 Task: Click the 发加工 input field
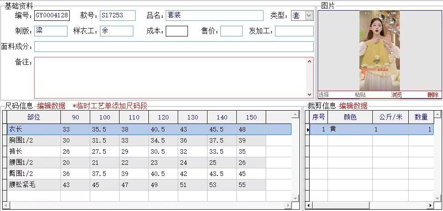[295, 31]
